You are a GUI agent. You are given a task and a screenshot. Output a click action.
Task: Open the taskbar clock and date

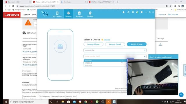(x=179, y=102)
